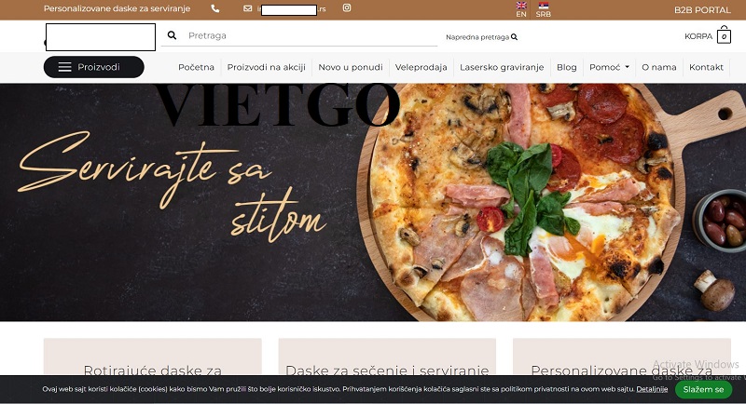Click the phone icon in top bar
This screenshot has width=746, height=404.
coord(215,8)
